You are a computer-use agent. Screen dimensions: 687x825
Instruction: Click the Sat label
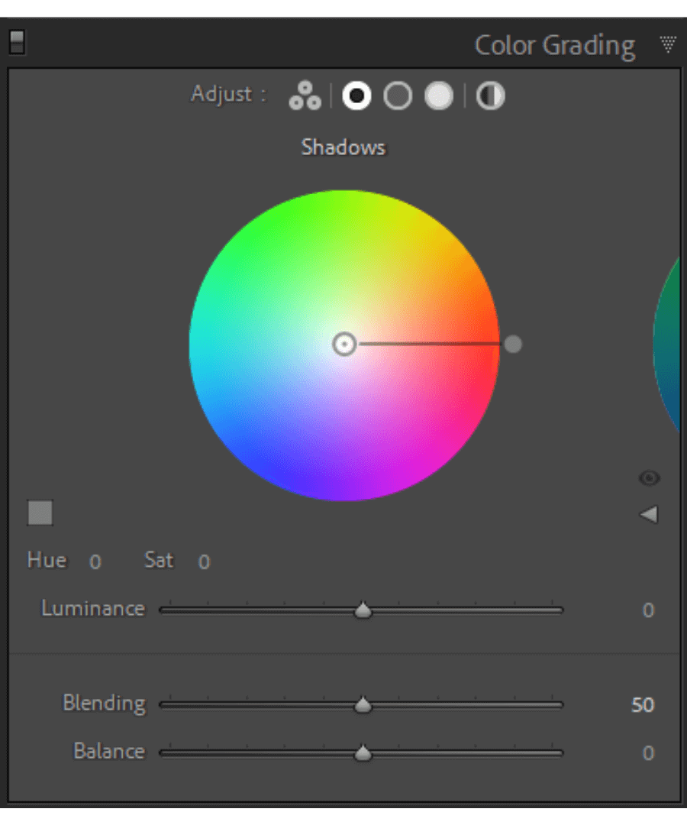pyautogui.click(x=159, y=561)
